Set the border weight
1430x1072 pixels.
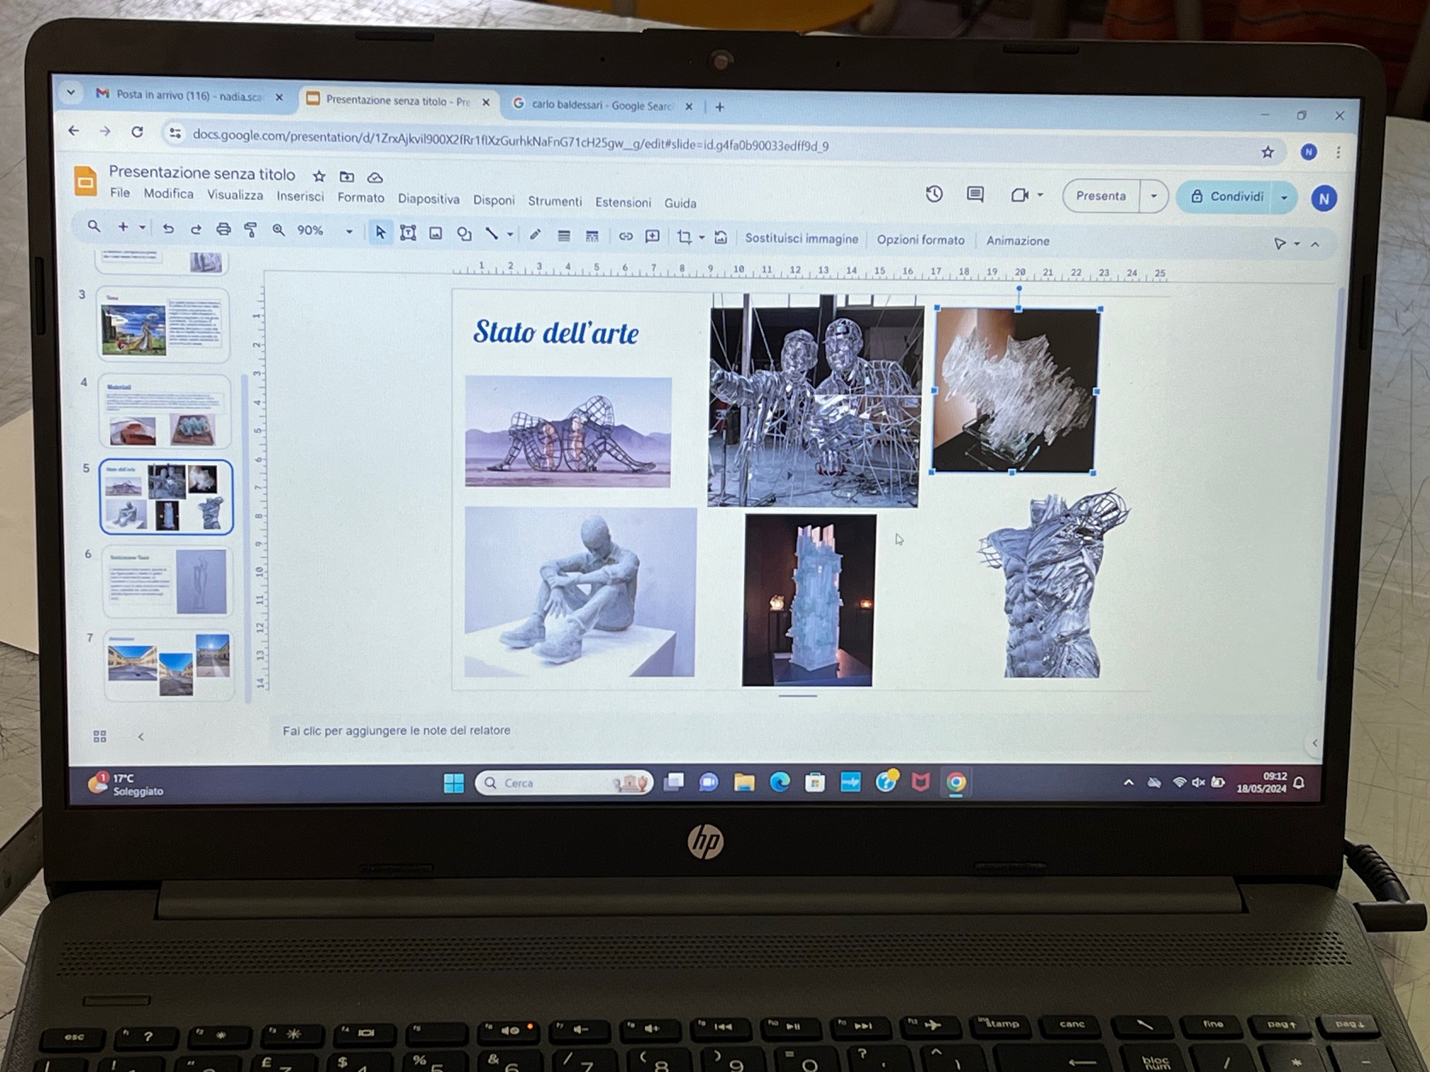[564, 235]
